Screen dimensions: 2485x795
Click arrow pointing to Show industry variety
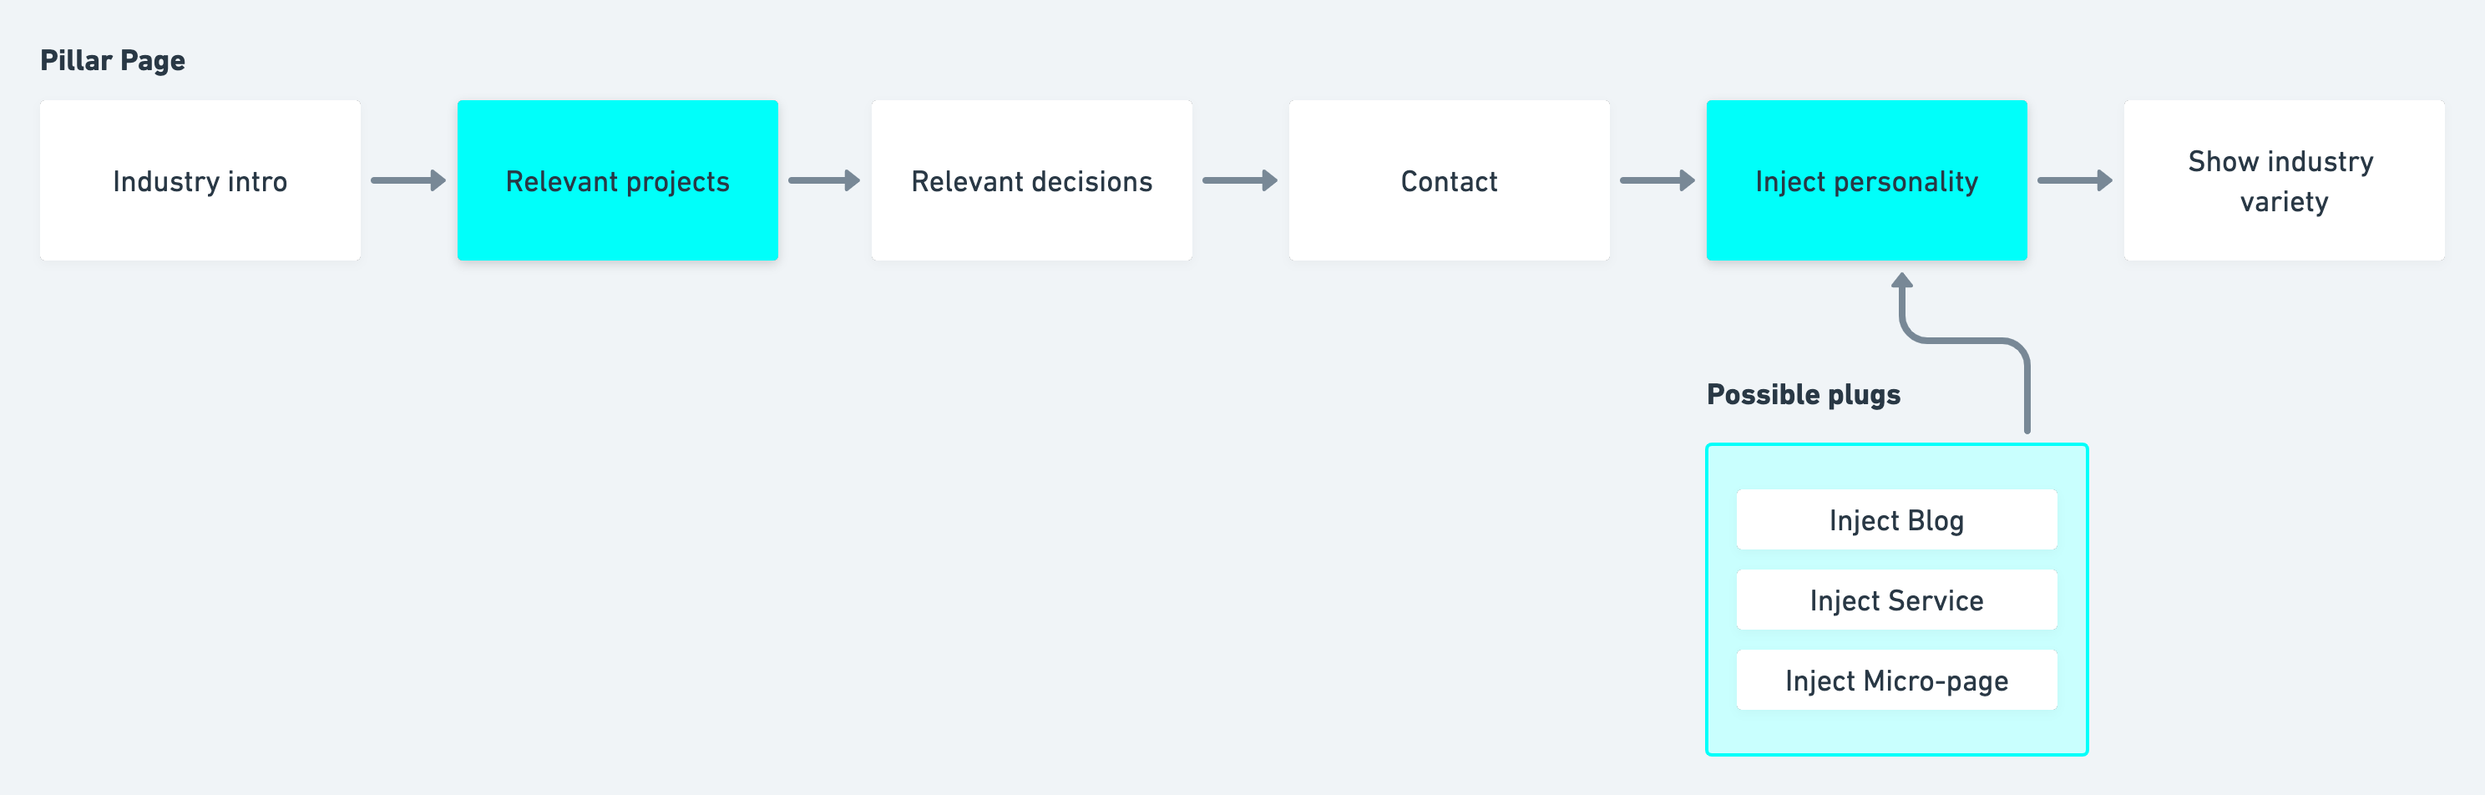2074,180
